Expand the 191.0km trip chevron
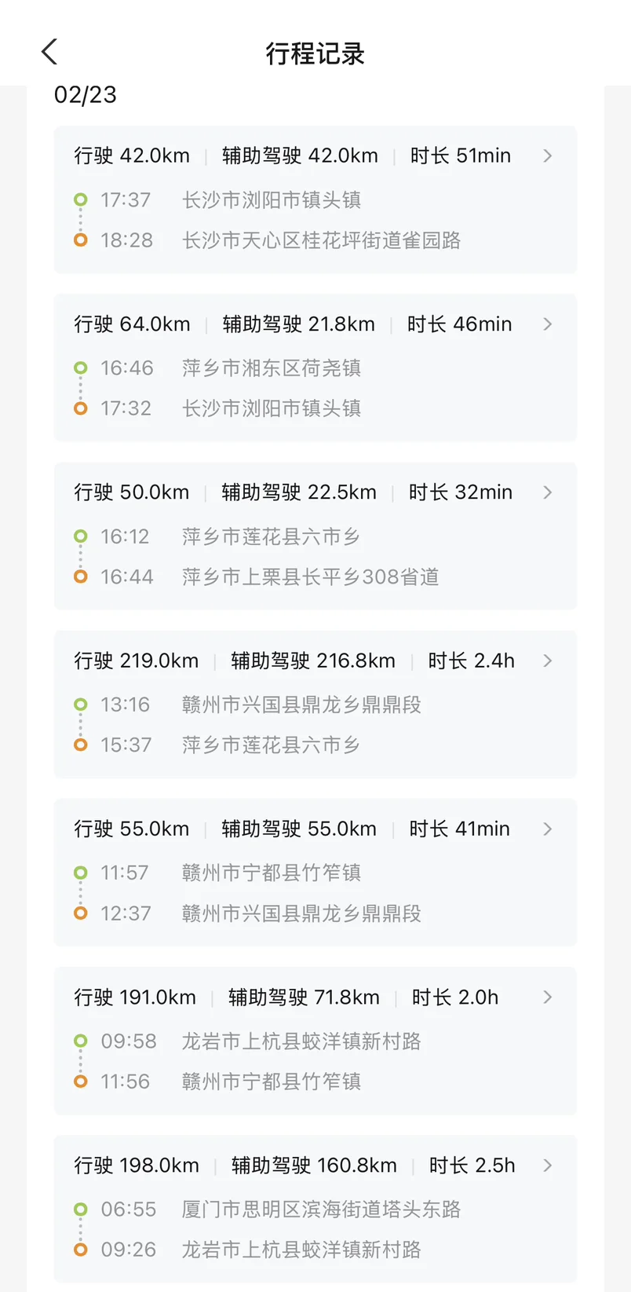 [548, 997]
